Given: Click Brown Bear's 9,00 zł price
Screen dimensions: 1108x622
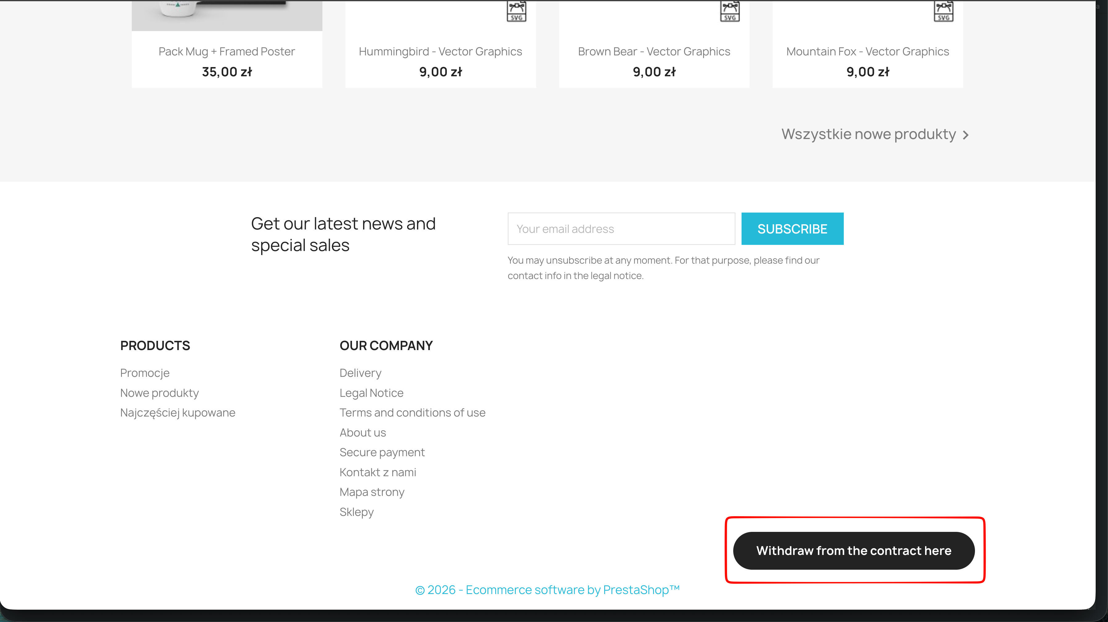Looking at the screenshot, I should pos(654,72).
